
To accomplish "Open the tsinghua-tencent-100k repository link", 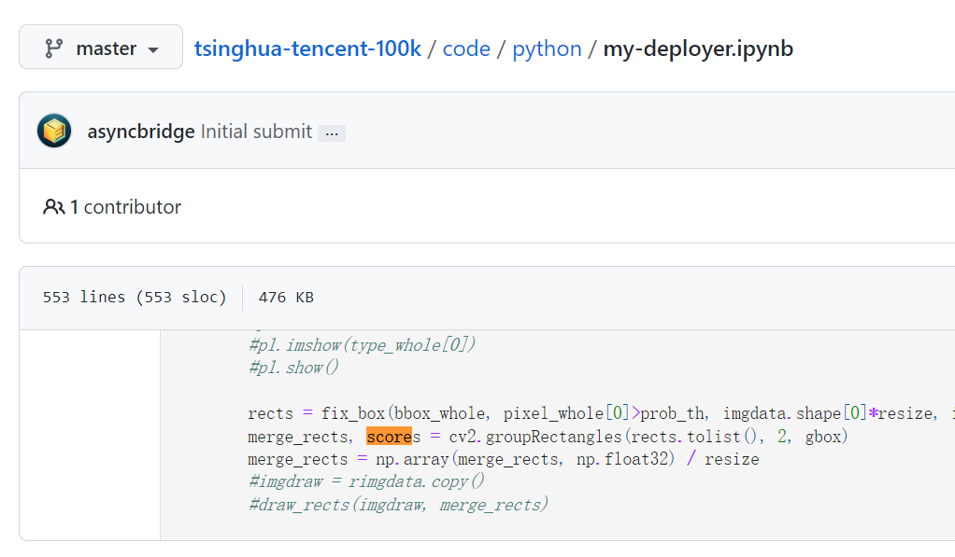I will tap(307, 48).
